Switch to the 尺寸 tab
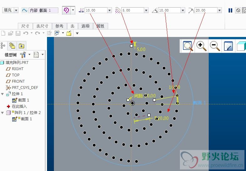The image size is (246, 171). tap(25, 26)
